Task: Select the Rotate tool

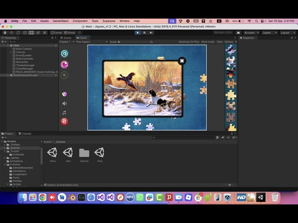Action: pos(18,33)
